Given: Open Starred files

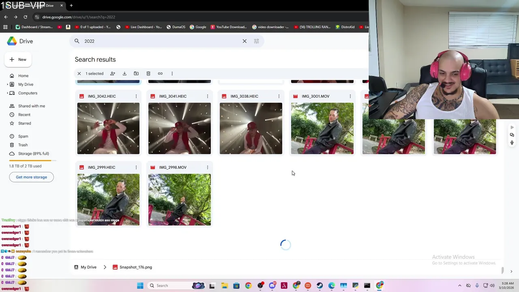Looking at the screenshot, I should pyautogui.click(x=24, y=123).
